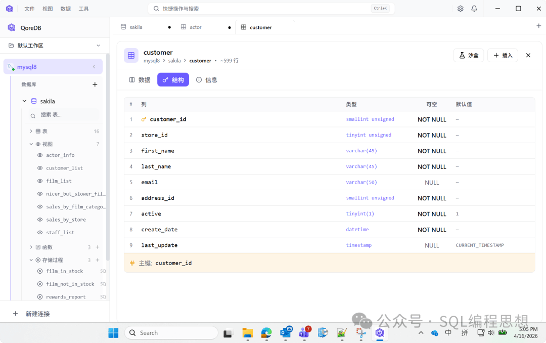Expand the 表 tables node

(31, 131)
